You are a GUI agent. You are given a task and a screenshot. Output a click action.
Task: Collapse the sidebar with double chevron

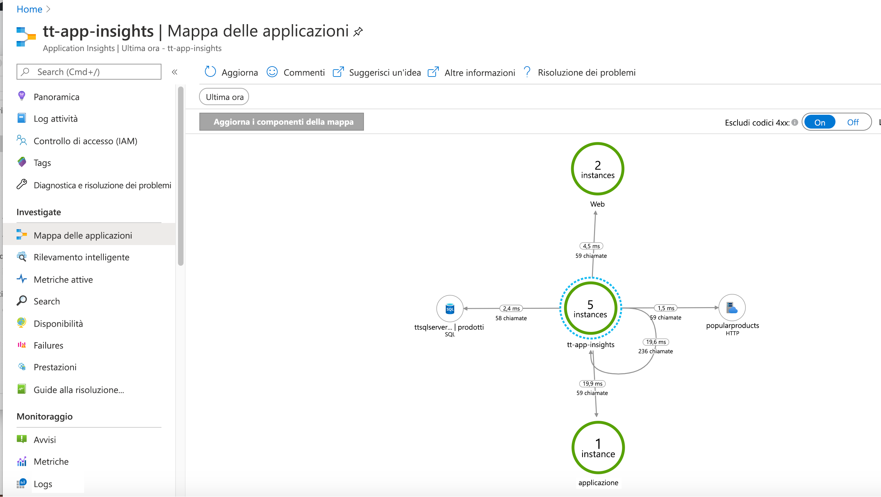coord(175,72)
